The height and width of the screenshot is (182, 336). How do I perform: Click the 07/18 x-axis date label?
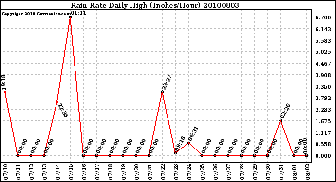(x=111, y=172)
